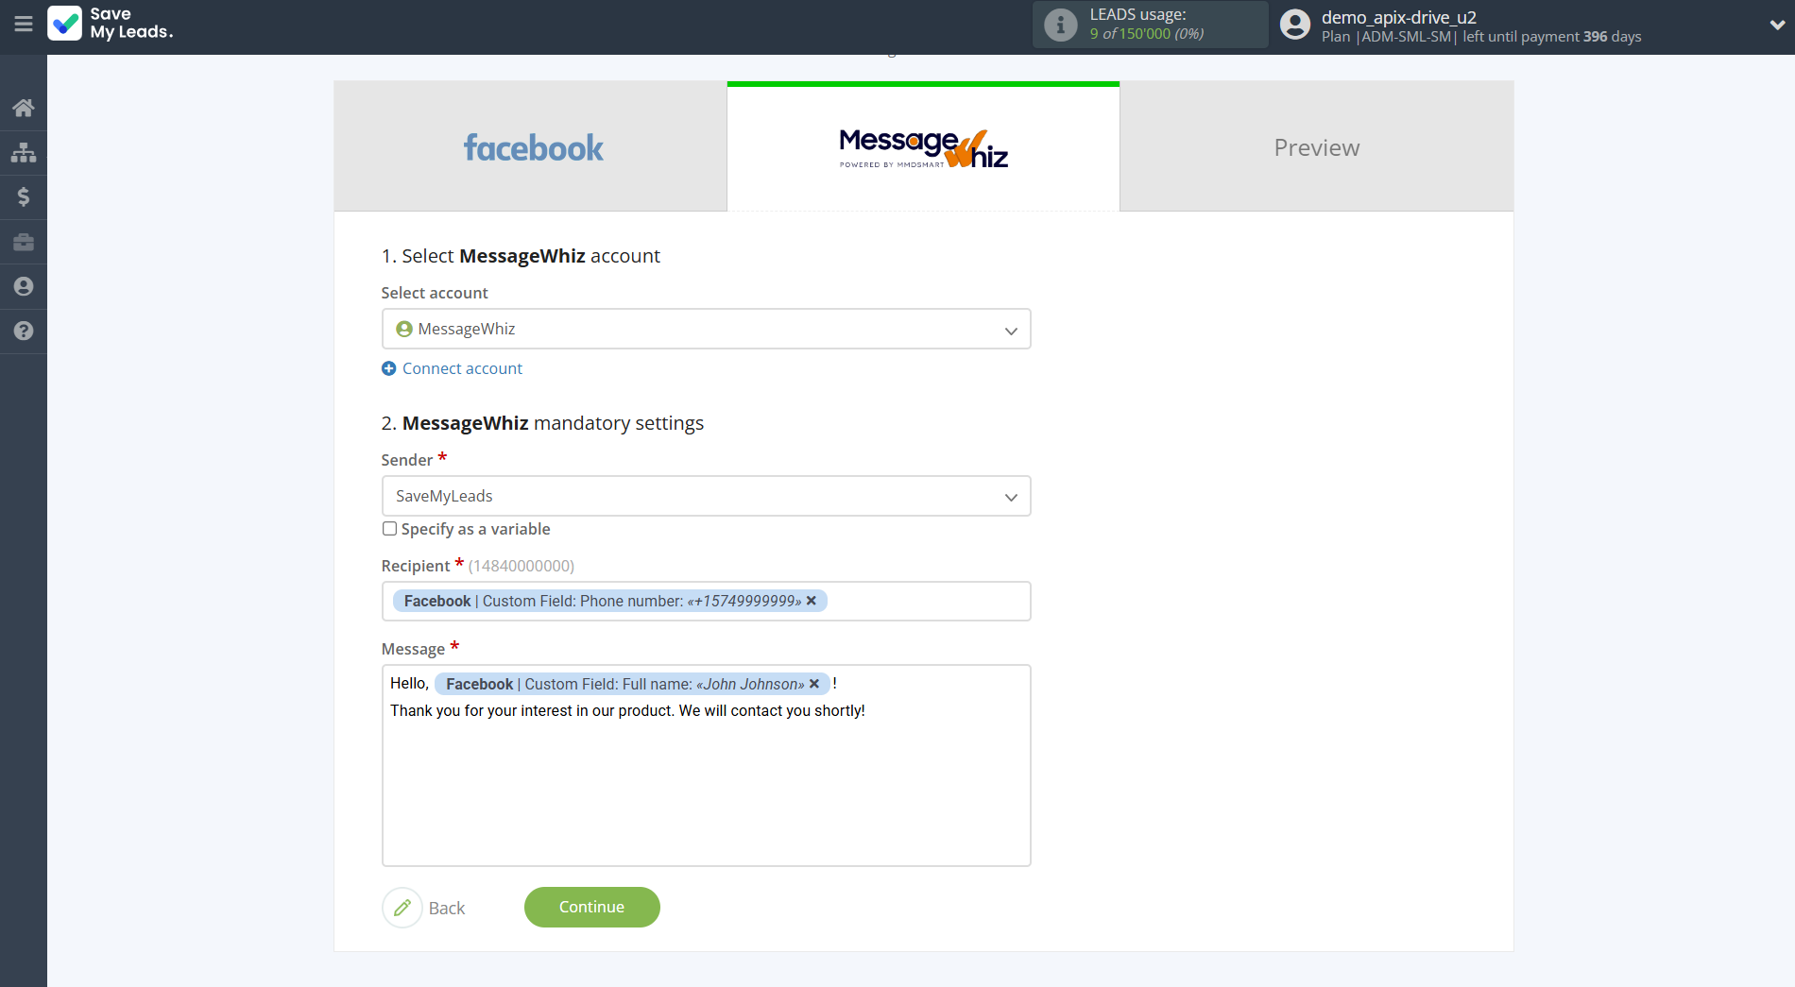Viewport: 1795px width, 987px height.
Task: Open connections via the hierarchy sidebar icon
Action: coord(23,152)
